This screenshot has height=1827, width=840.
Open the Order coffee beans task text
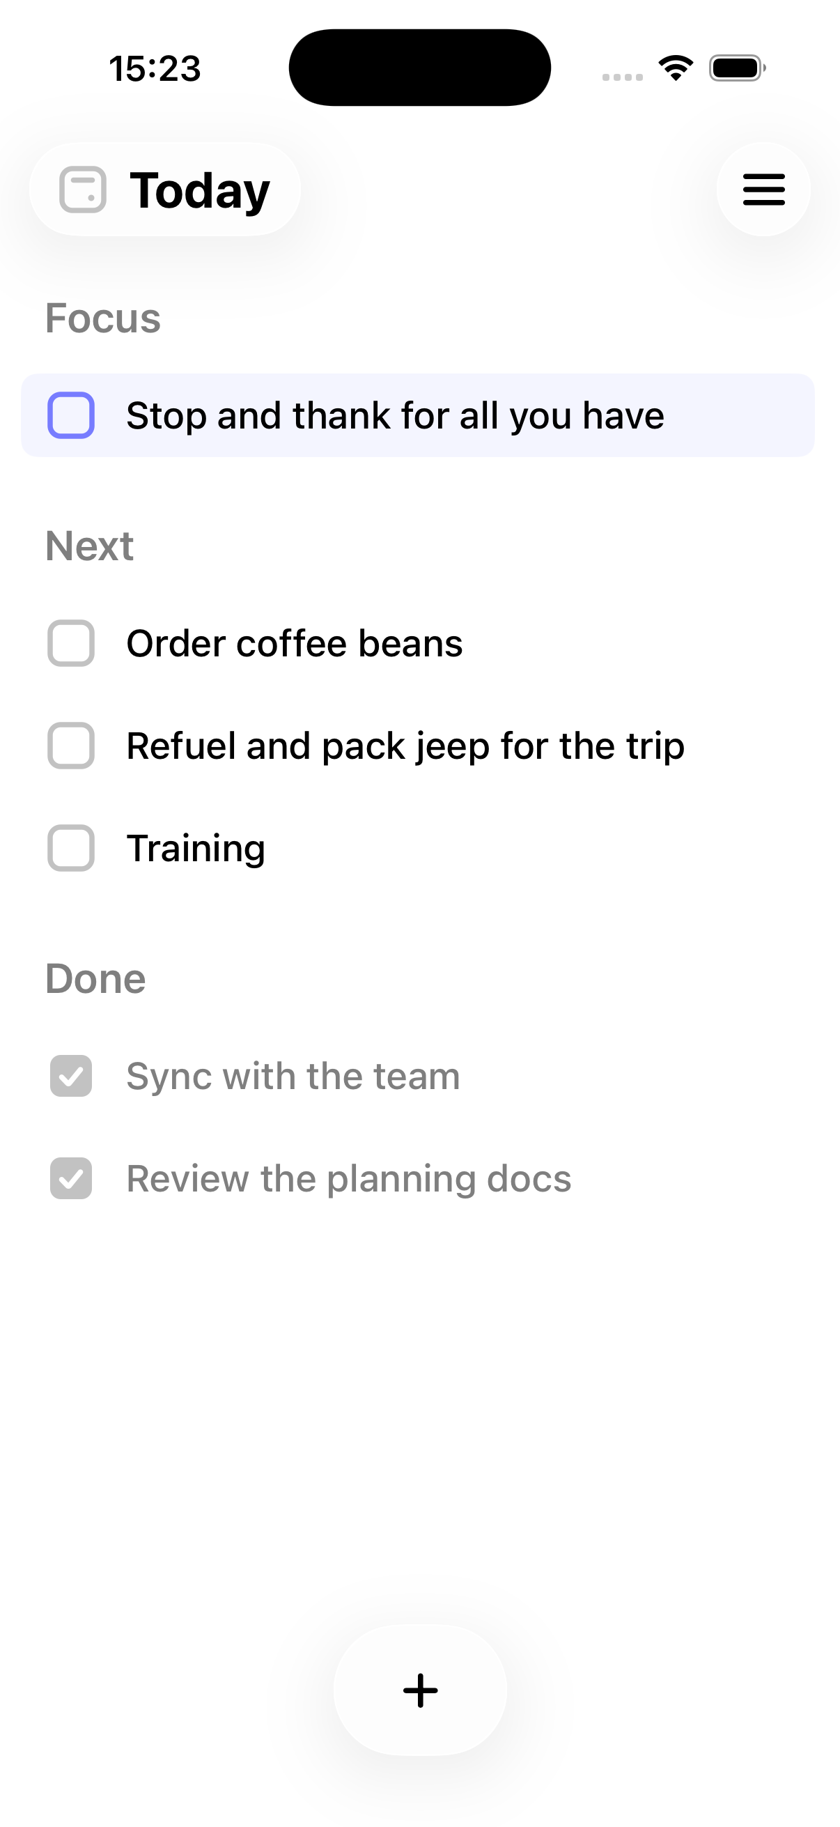[x=294, y=643]
